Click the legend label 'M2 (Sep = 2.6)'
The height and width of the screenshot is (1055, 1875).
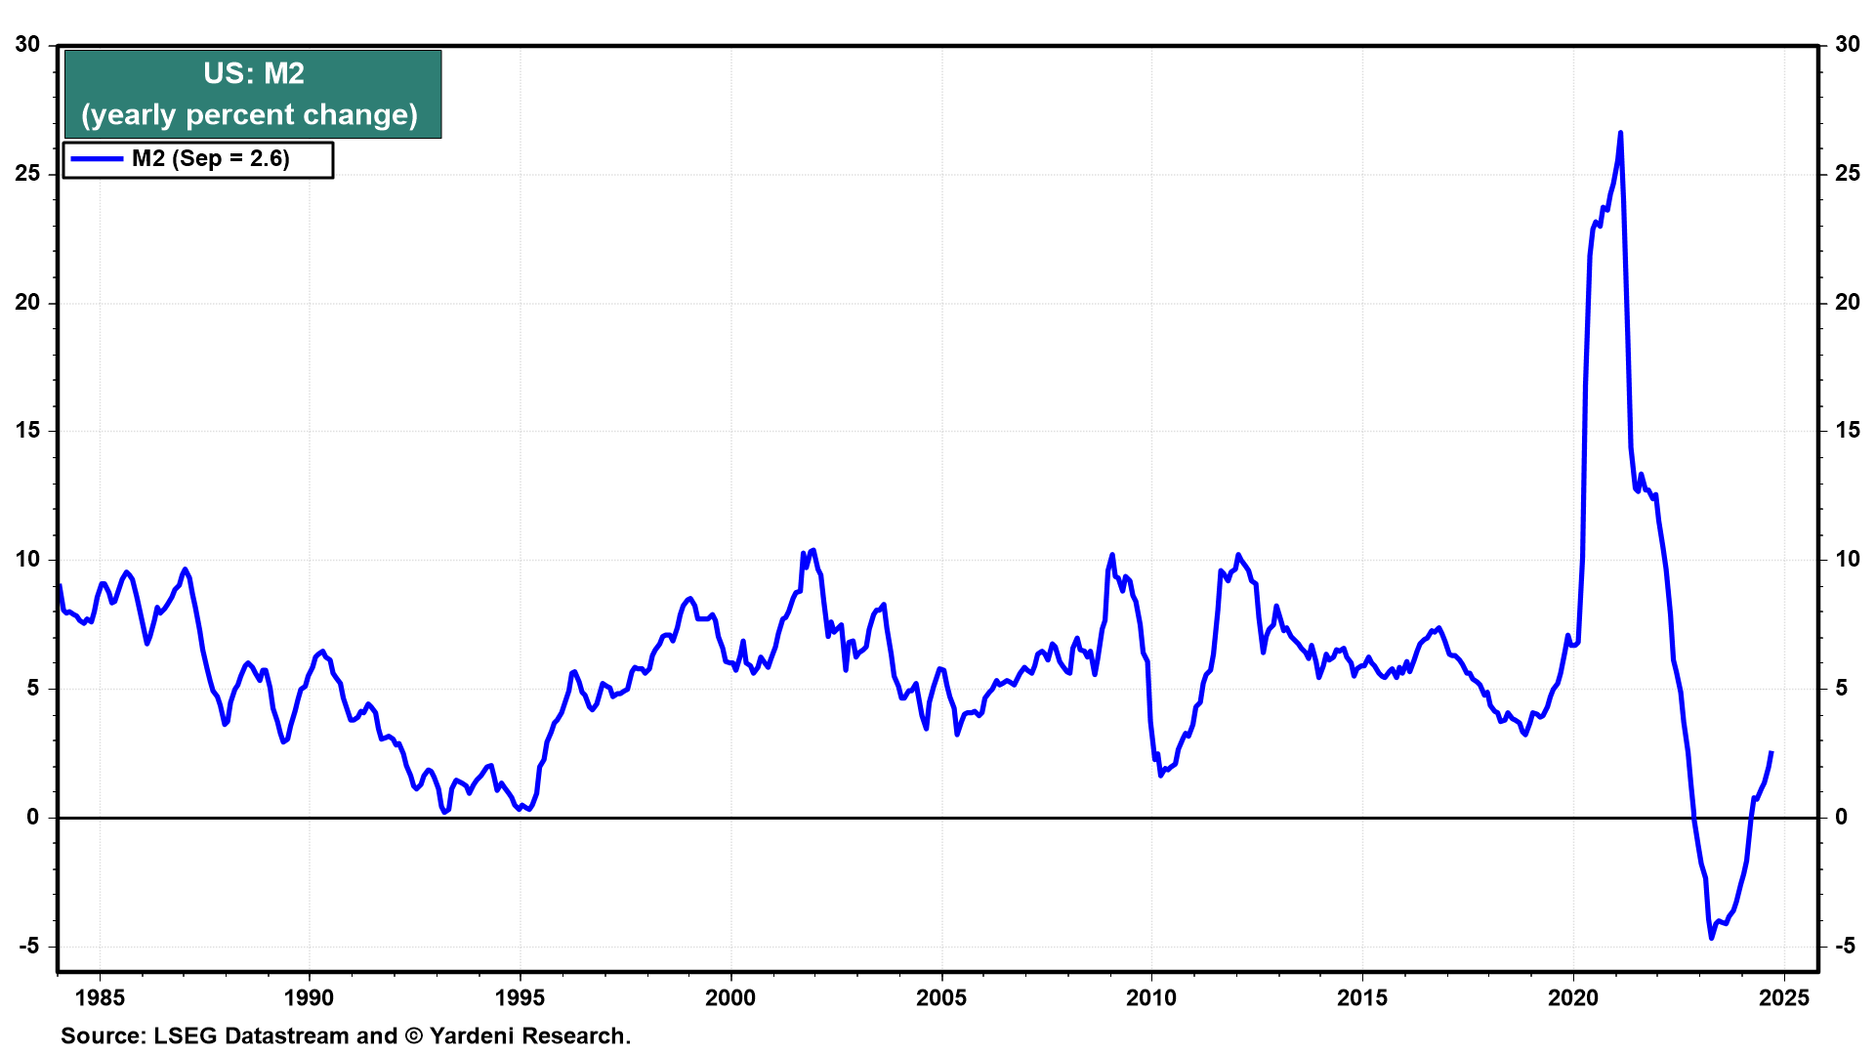pyautogui.click(x=211, y=158)
